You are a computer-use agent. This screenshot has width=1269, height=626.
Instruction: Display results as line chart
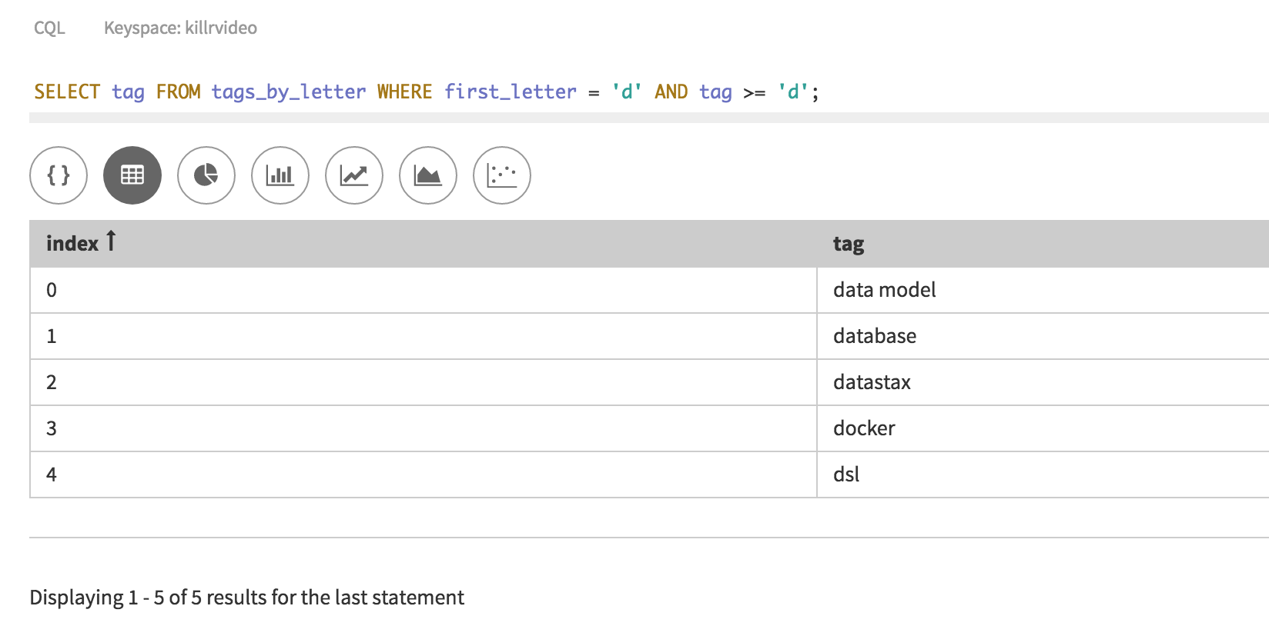tap(354, 175)
